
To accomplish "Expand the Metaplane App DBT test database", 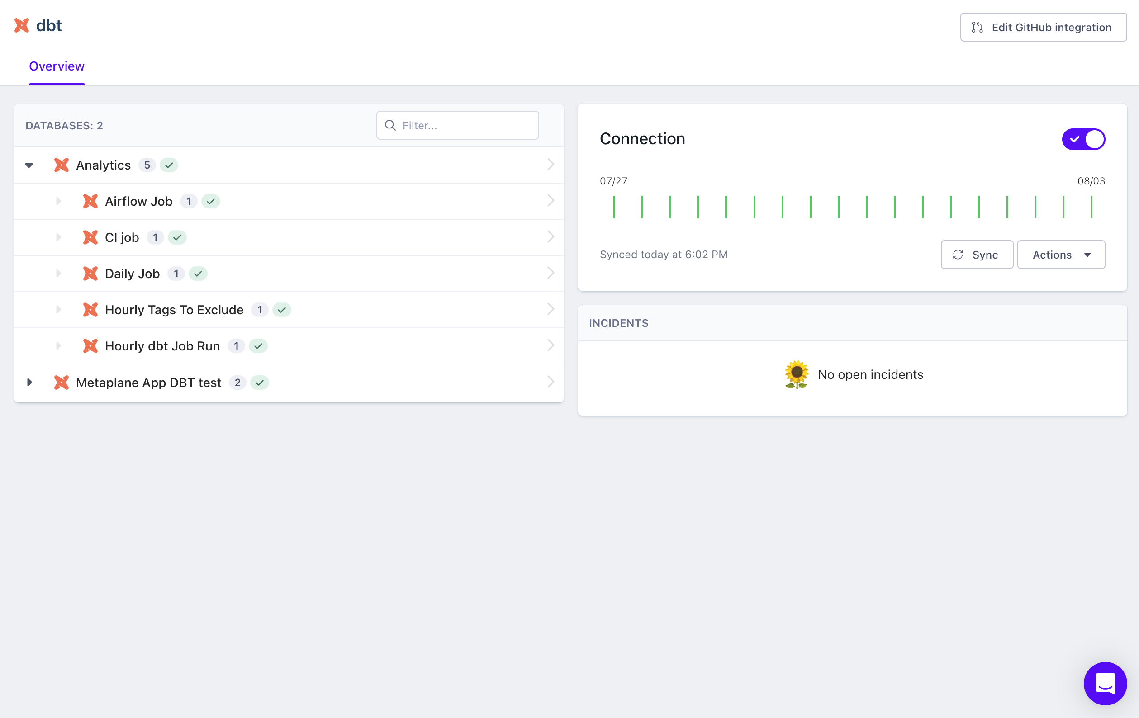I will tap(29, 383).
